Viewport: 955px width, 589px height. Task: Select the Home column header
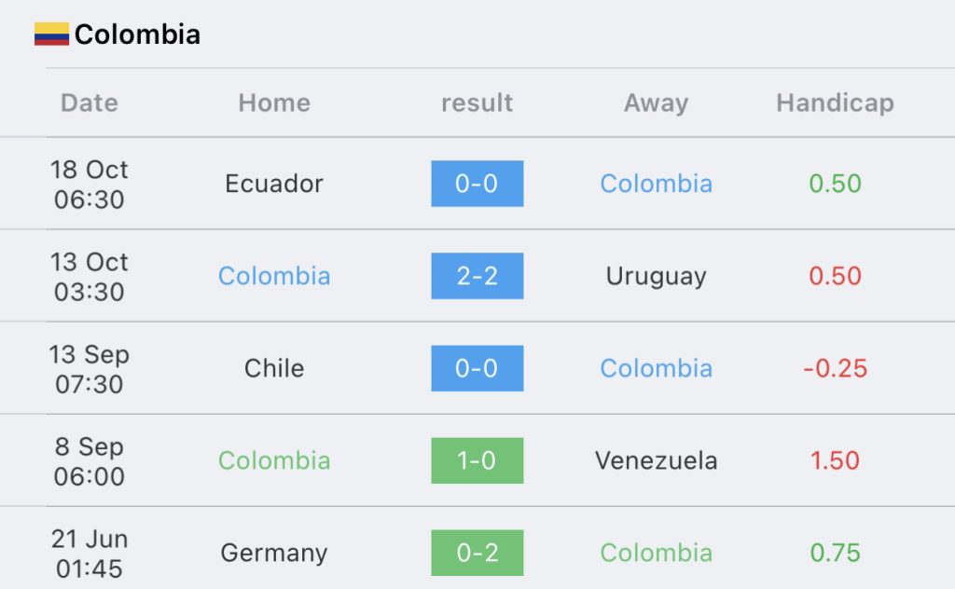274,103
